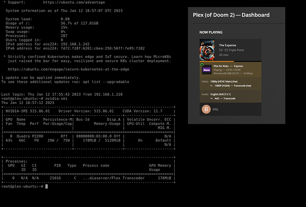The height and width of the screenshot is (207, 306).
Task: Click 'Plex for Roku — Express' player text
Action: pos(228,66)
